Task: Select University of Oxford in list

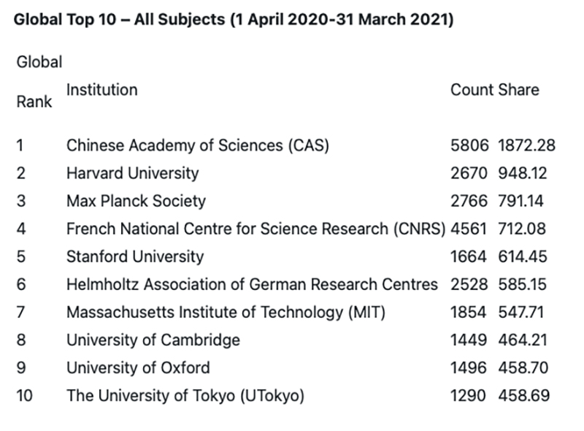Action: click(138, 367)
